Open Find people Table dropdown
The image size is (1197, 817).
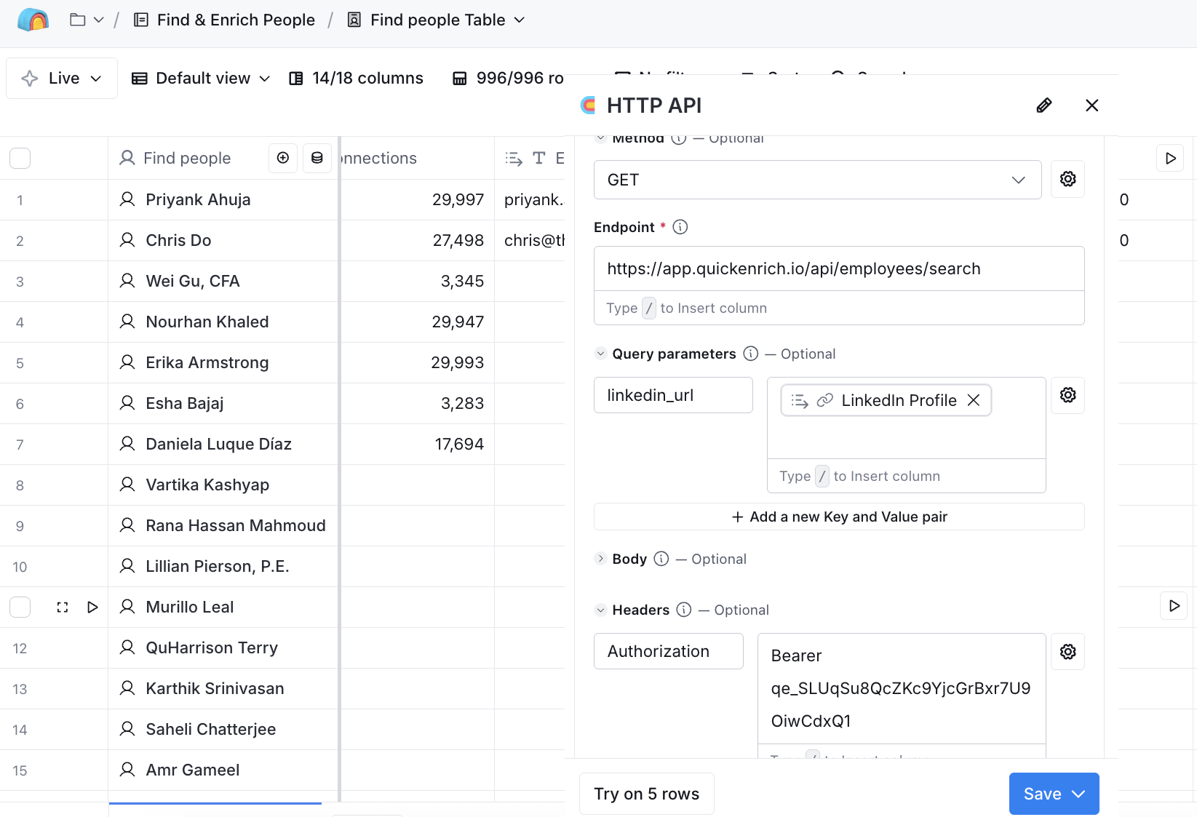[x=436, y=20]
